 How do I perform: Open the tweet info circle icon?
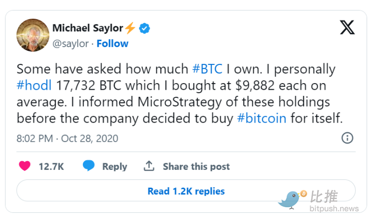coord(347,137)
